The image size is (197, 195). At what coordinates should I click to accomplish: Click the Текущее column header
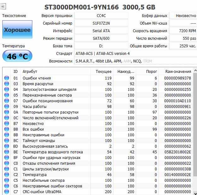[102, 71]
